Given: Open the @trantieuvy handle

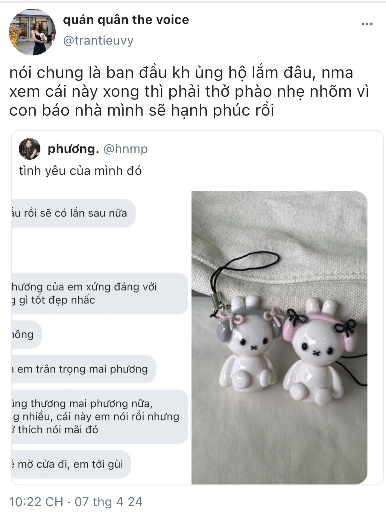Looking at the screenshot, I should [98, 40].
